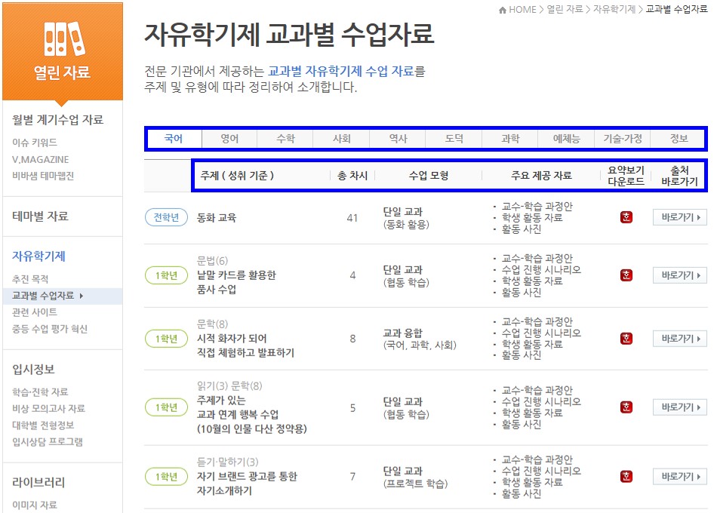The width and height of the screenshot is (714, 513).
Task: Click the 수업 모형 column header
Action: [429, 176]
